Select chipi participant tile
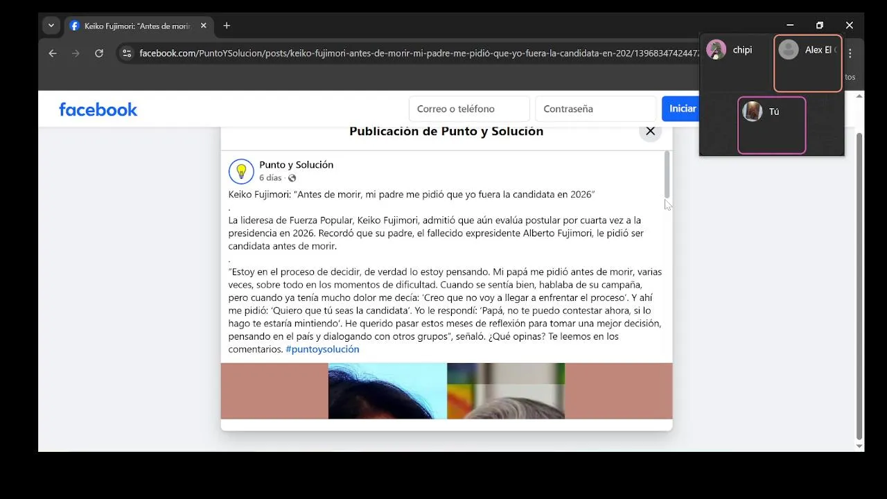Viewport: 887px width, 499px height. pos(735,63)
